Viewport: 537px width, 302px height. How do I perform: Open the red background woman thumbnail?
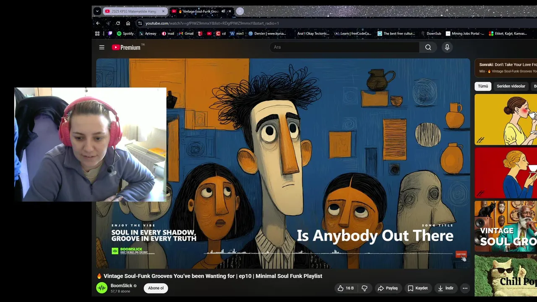[506, 173]
